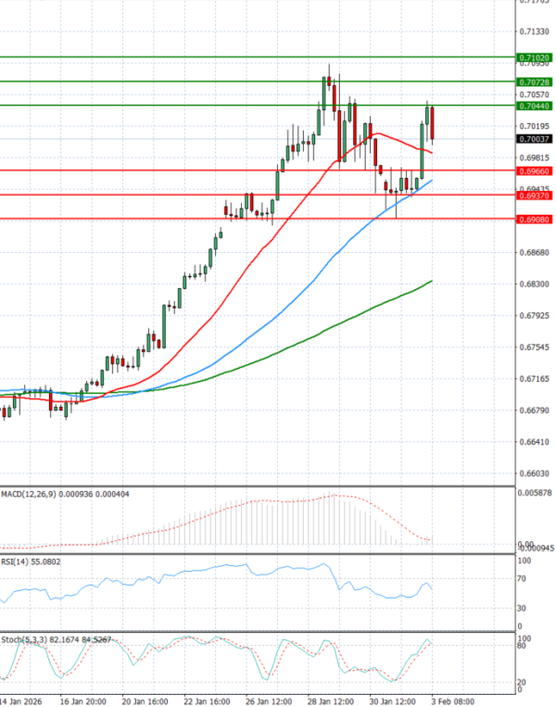
Task: Click the 0.69660 red support label
Action: pyautogui.click(x=535, y=171)
